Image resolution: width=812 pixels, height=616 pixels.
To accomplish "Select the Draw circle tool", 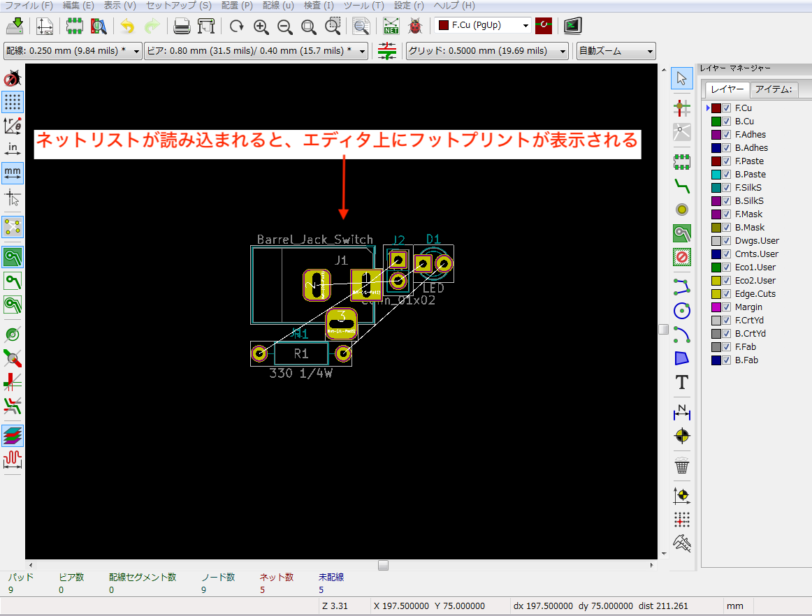I will coord(681,311).
